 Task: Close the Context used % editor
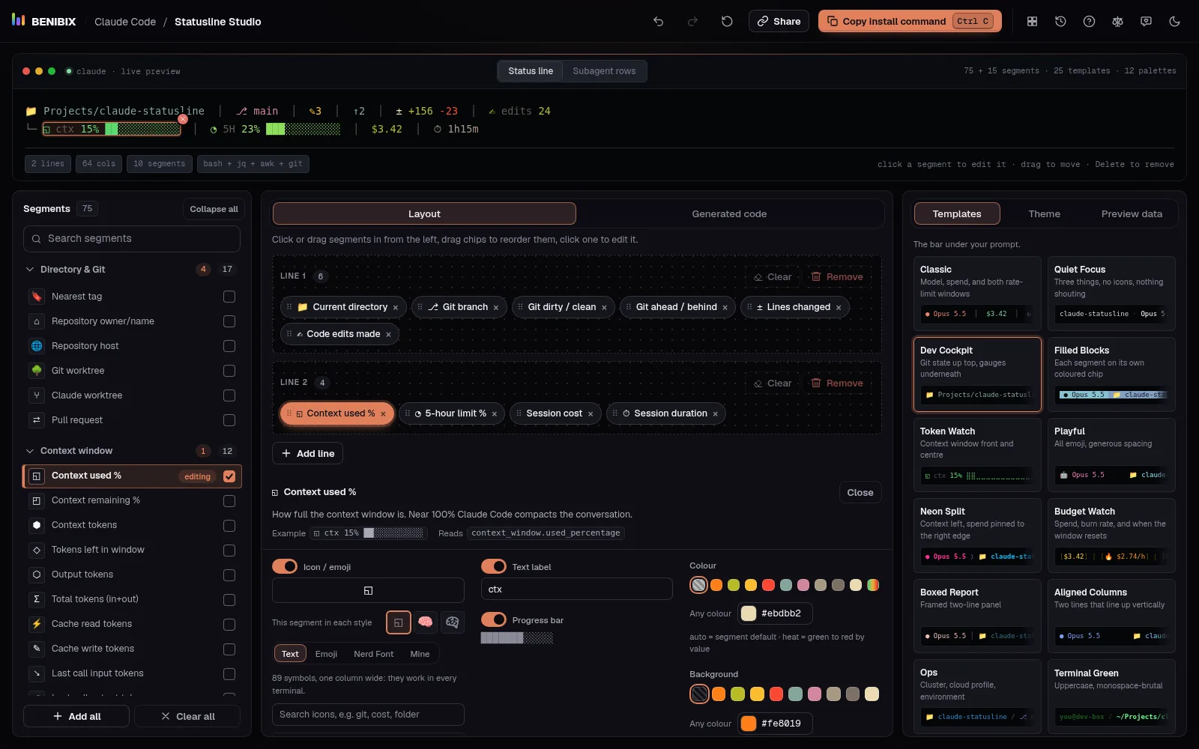click(x=860, y=493)
